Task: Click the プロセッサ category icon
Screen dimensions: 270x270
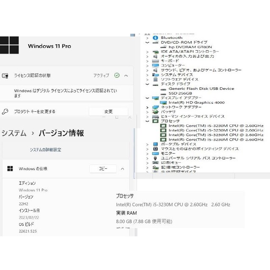Action: (x=155, y=121)
